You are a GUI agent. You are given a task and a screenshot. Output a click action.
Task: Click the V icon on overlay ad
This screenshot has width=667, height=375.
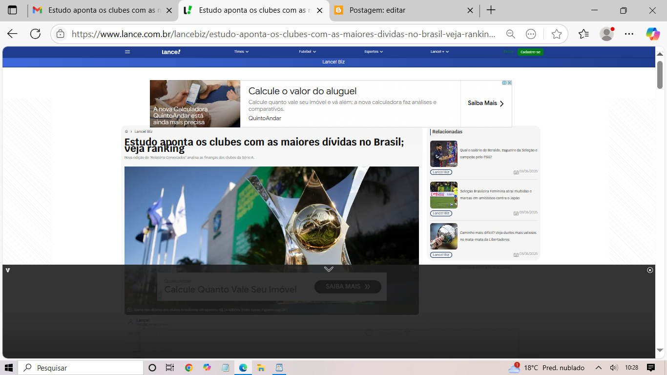click(x=8, y=270)
